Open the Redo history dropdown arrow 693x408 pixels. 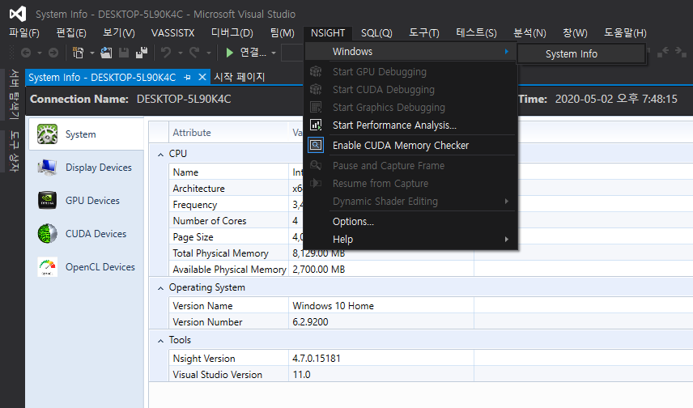click(209, 53)
